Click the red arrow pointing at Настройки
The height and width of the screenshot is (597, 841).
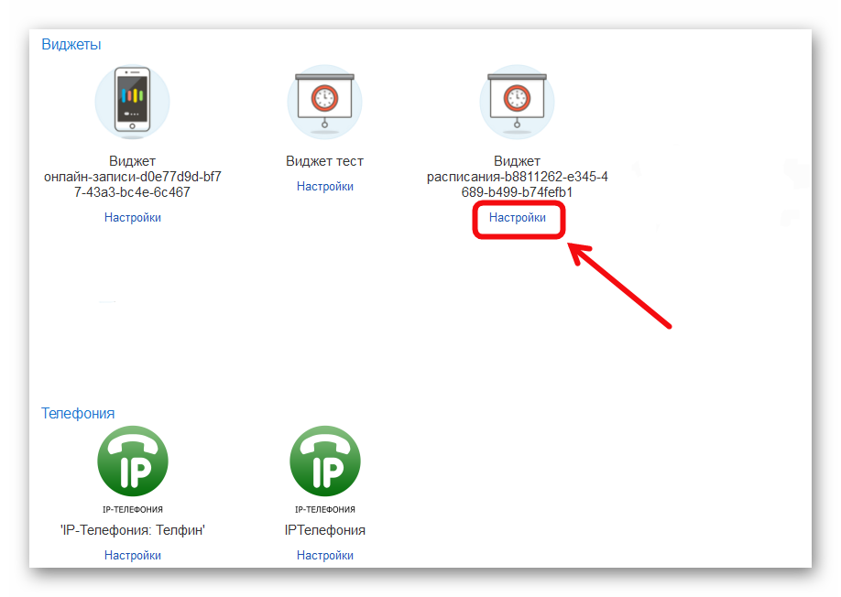coord(623,284)
